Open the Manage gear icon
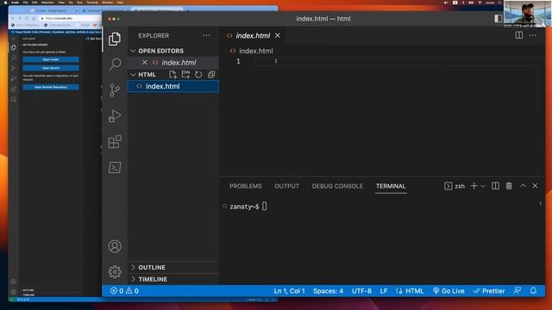Screen dimensions: 552x310 click(115, 272)
